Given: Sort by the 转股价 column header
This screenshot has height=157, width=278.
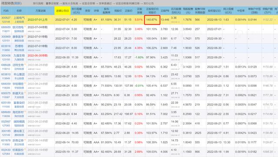Looking at the screenshot, I should click(118, 10).
